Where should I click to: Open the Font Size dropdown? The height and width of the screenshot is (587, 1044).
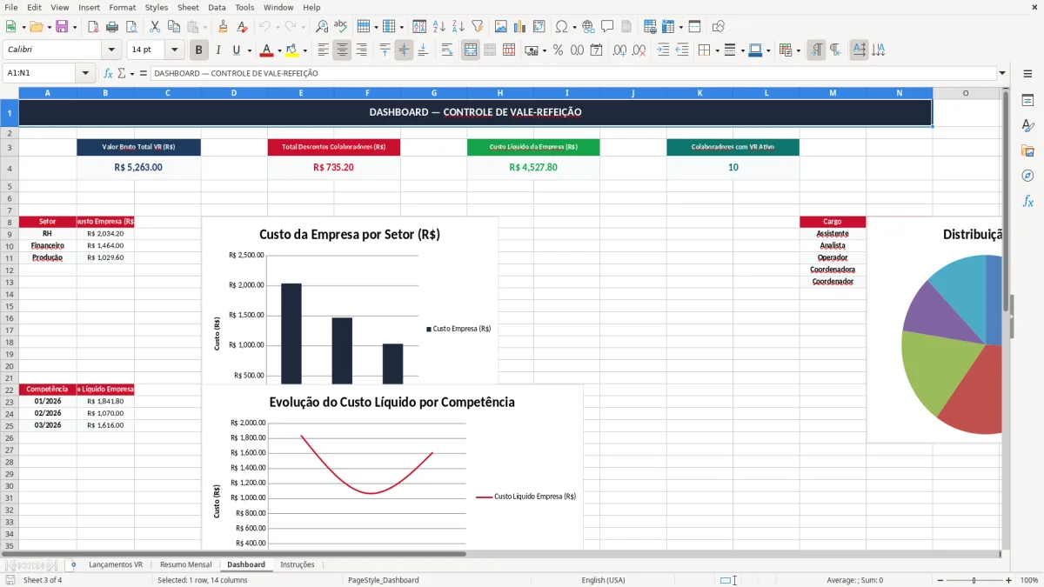[x=175, y=50]
